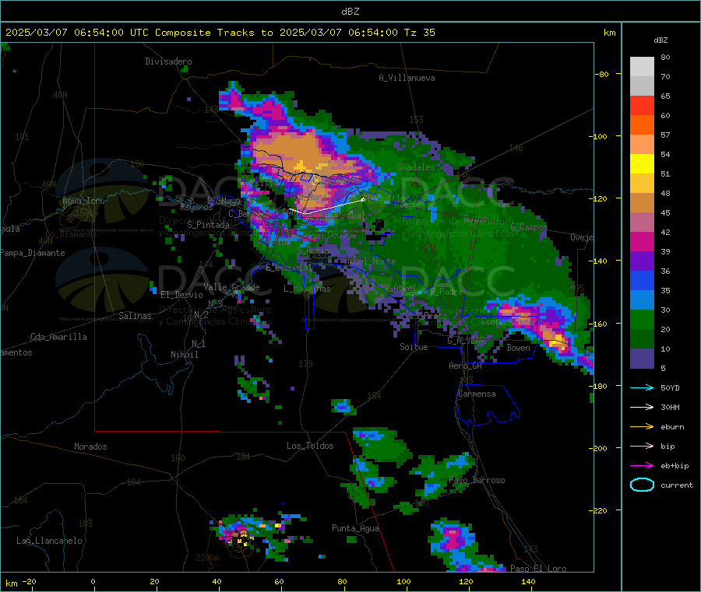Click the '-160' tick on right axis
Screen dimensions: 701x592
coord(598,324)
